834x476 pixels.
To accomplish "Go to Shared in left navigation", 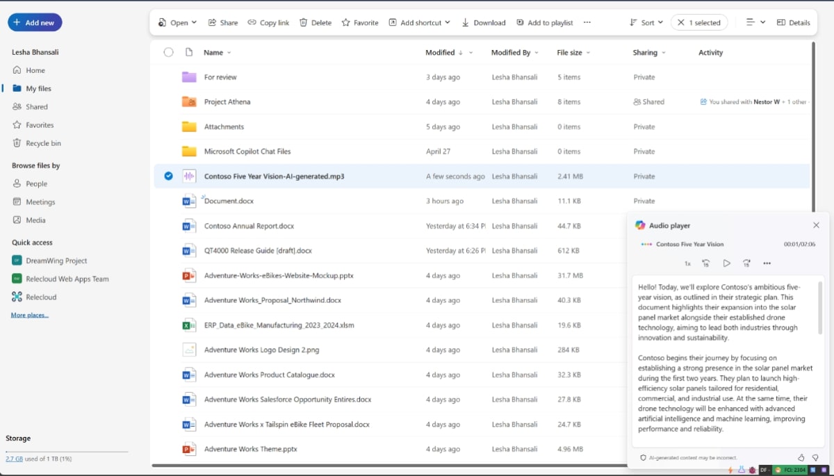I will tap(36, 107).
